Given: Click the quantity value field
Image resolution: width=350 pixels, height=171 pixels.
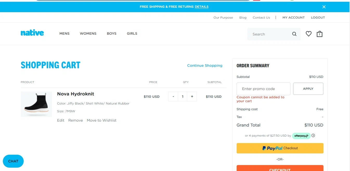Looking at the screenshot, I should click(x=183, y=96).
